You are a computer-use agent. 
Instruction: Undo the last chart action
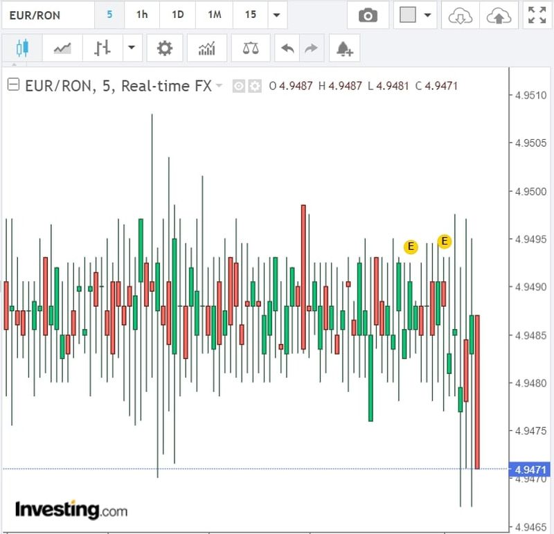(x=287, y=48)
